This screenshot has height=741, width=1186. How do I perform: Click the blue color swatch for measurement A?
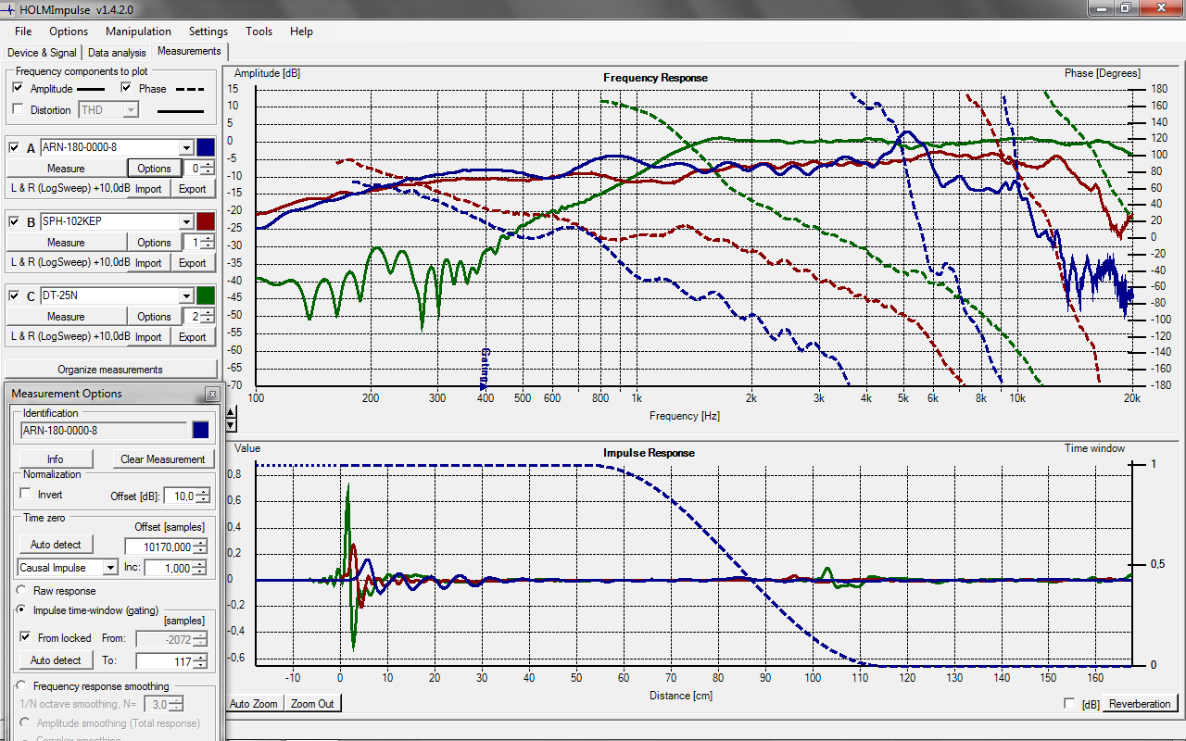(x=206, y=147)
